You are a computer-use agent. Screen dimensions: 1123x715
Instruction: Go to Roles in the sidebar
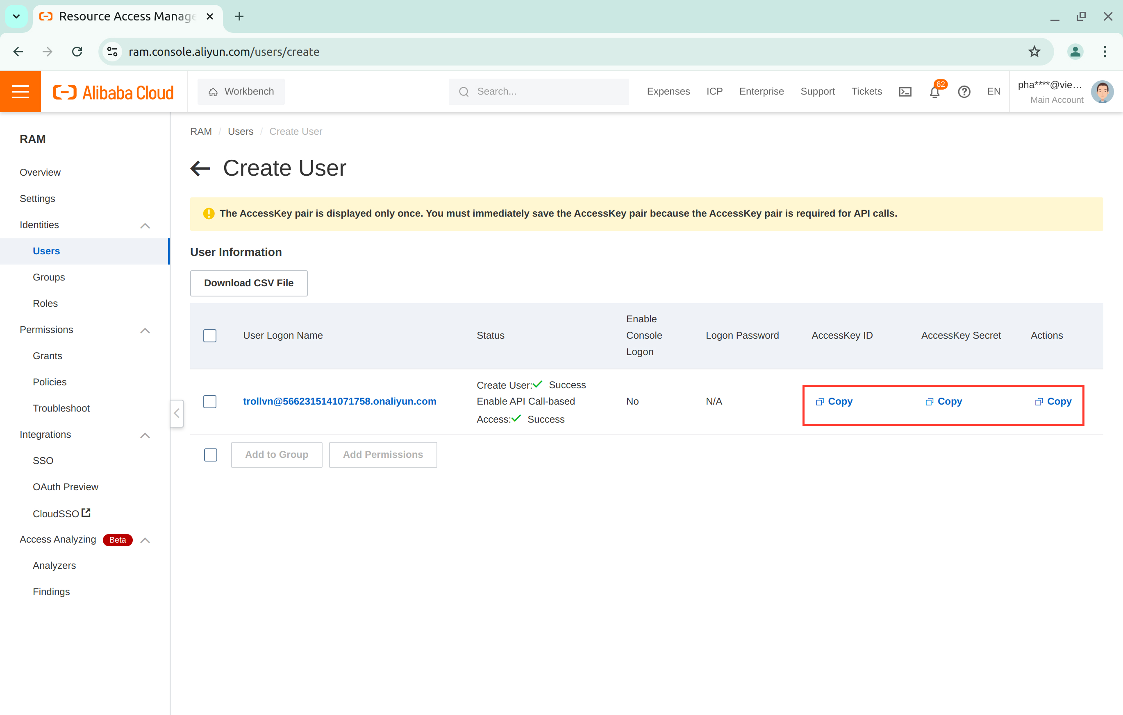coord(45,303)
